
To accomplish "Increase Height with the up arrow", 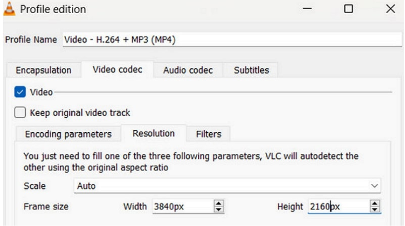I will point(375,203).
